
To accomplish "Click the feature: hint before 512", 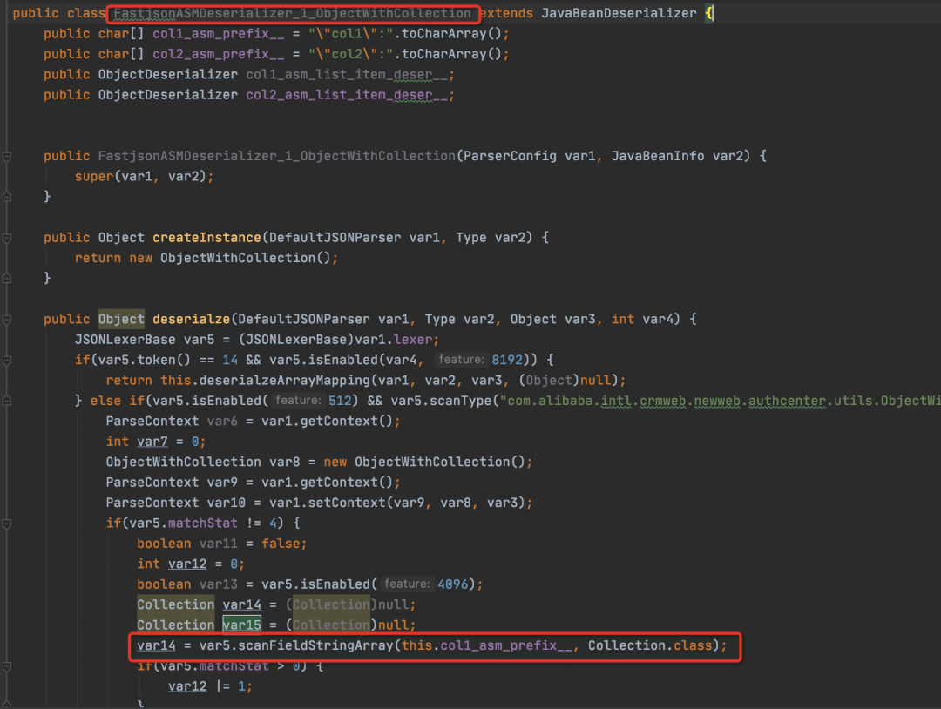I will (298, 401).
